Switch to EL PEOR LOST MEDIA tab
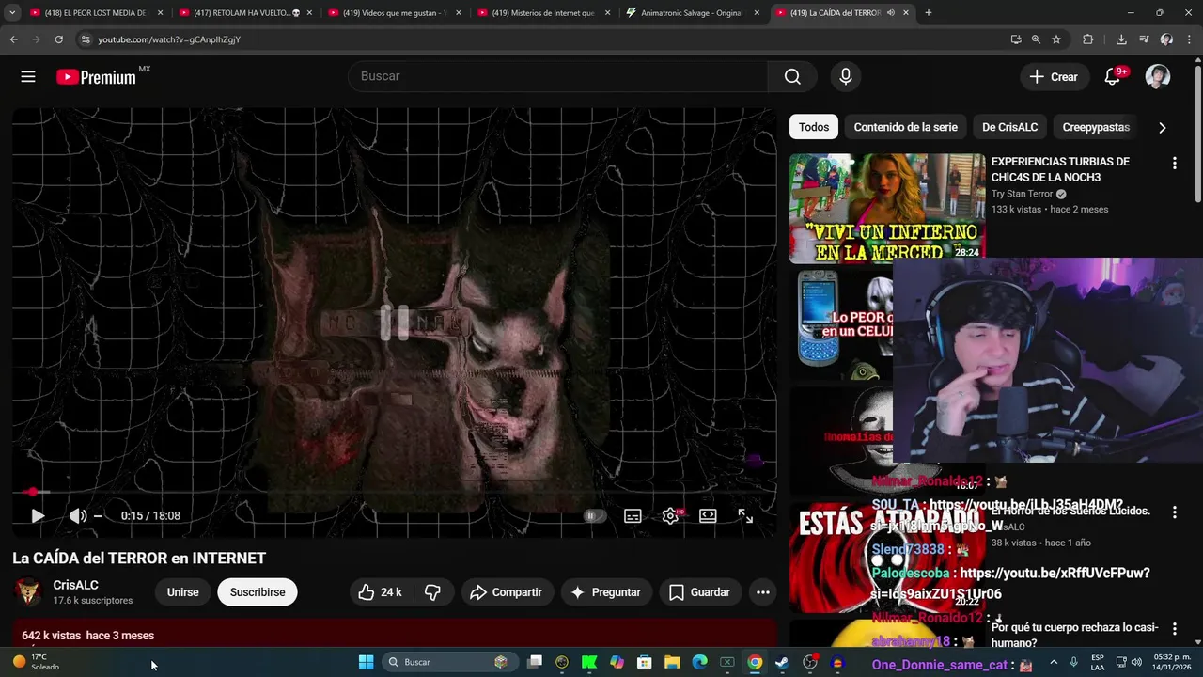 (97, 13)
